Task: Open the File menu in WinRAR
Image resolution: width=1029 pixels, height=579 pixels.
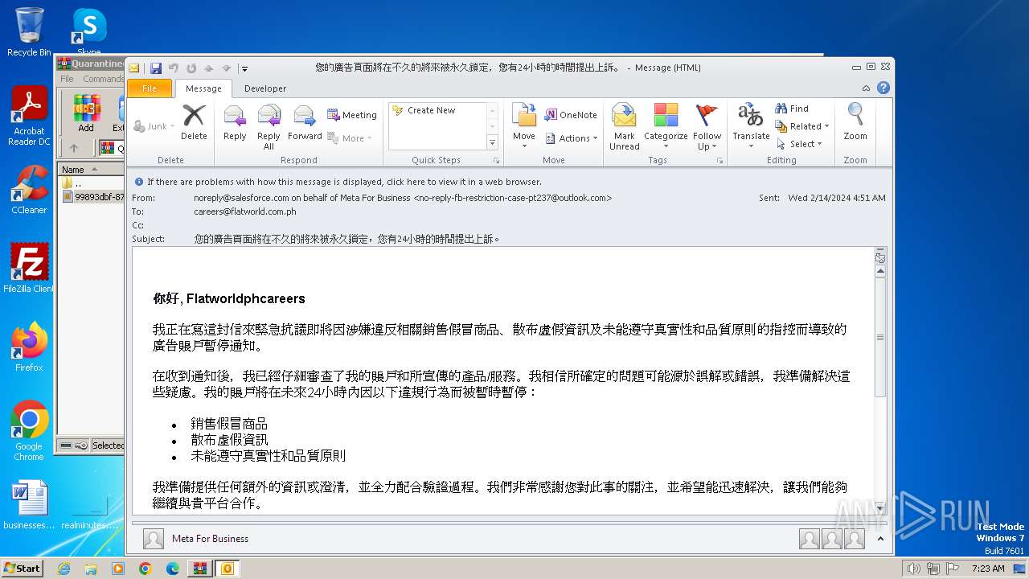Action: click(x=67, y=79)
